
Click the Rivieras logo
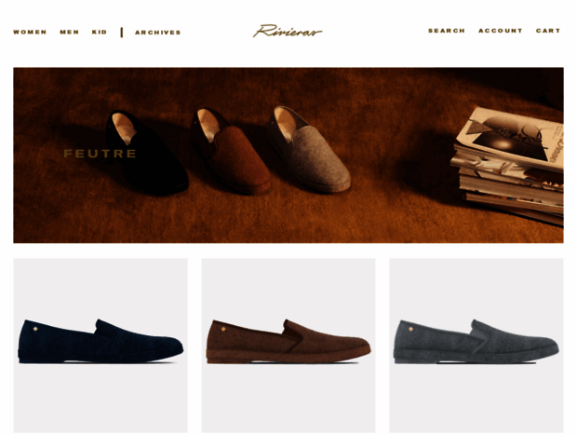coord(288,31)
